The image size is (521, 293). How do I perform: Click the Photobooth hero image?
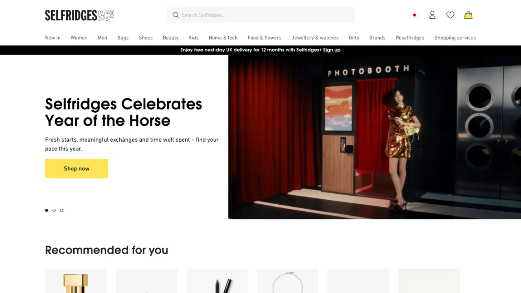(x=374, y=137)
